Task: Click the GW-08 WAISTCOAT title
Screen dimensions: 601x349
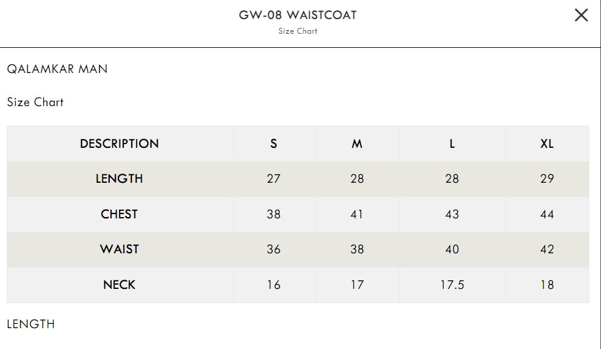Action: 298,15
